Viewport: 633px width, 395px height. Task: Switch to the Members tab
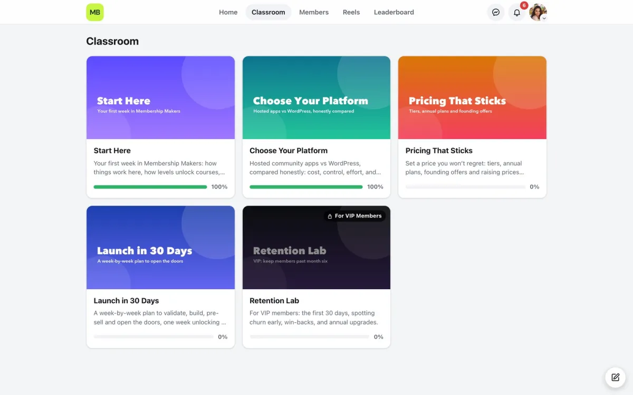tap(314, 12)
